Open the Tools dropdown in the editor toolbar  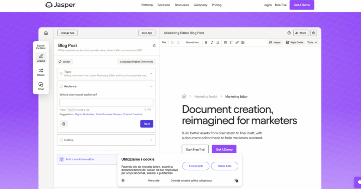[x=312, y=42]
